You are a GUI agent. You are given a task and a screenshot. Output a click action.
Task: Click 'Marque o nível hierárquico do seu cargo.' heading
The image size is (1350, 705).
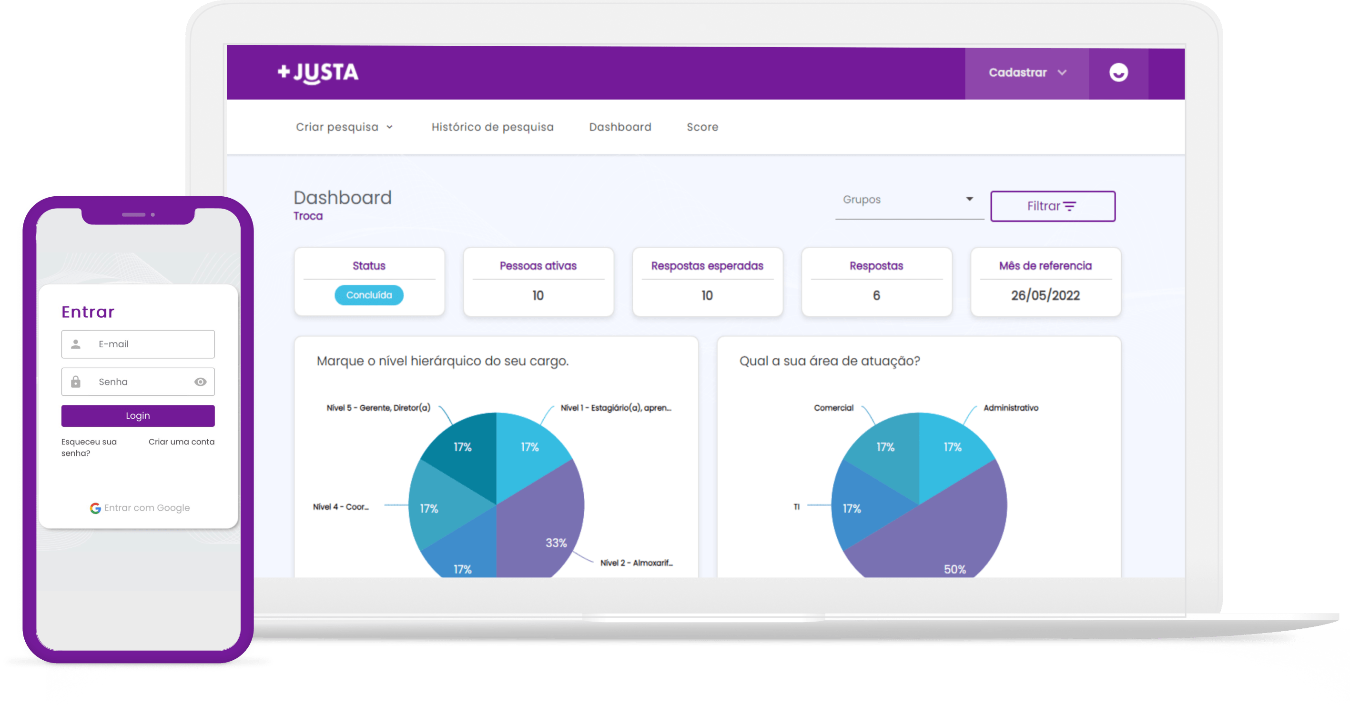tap(442, 361)
